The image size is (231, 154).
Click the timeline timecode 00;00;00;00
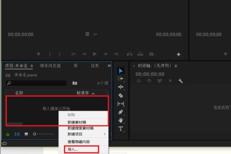[x=150, y=74]
